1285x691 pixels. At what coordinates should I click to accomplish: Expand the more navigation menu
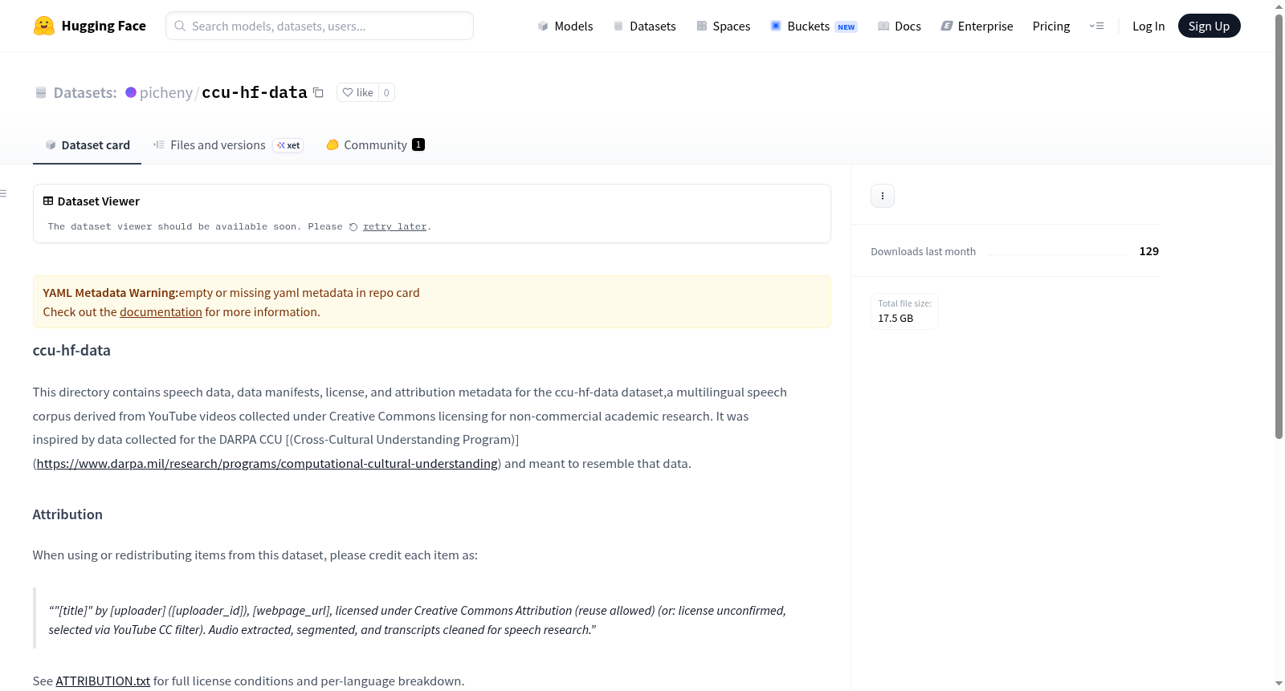click(x=1096, y=26)
